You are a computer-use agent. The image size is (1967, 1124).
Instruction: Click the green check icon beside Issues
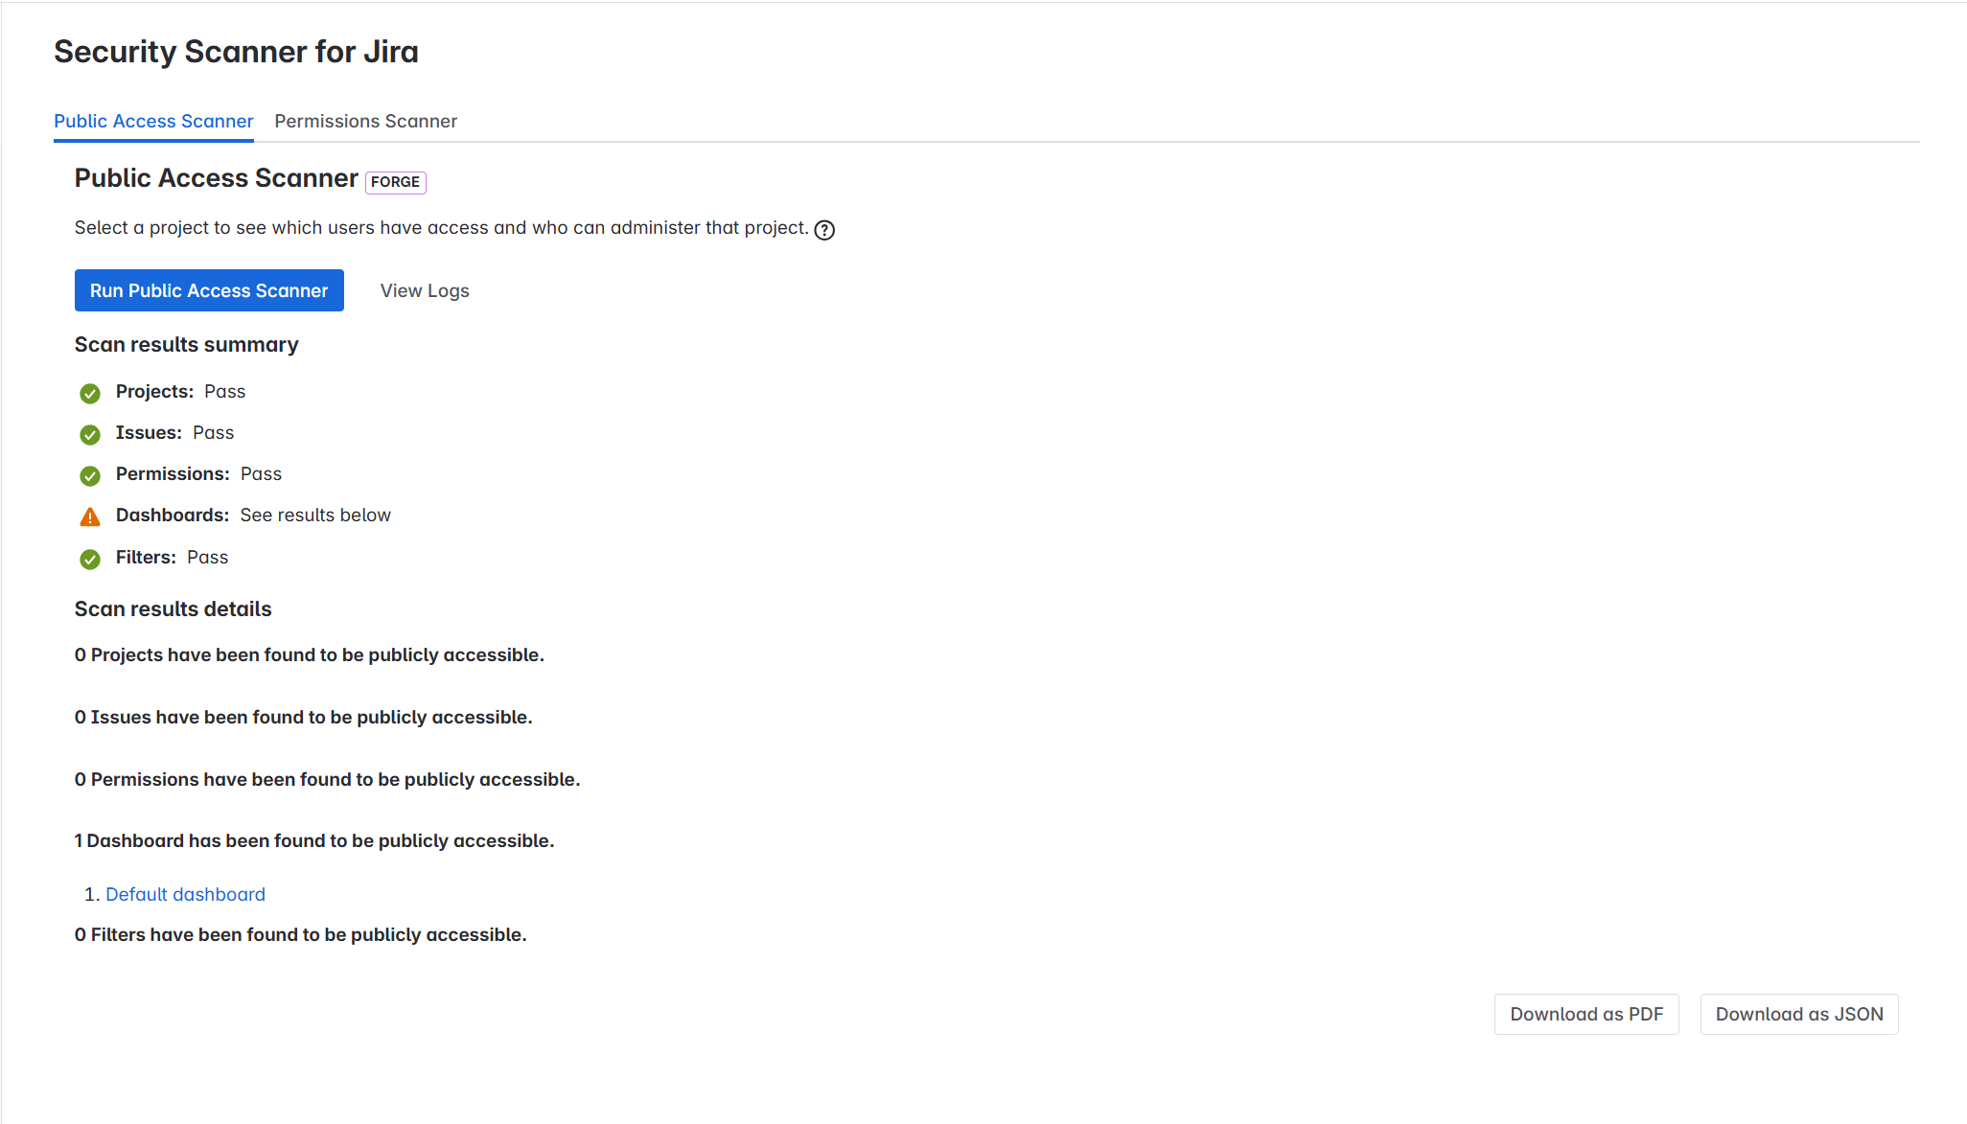tap(90, 434)
